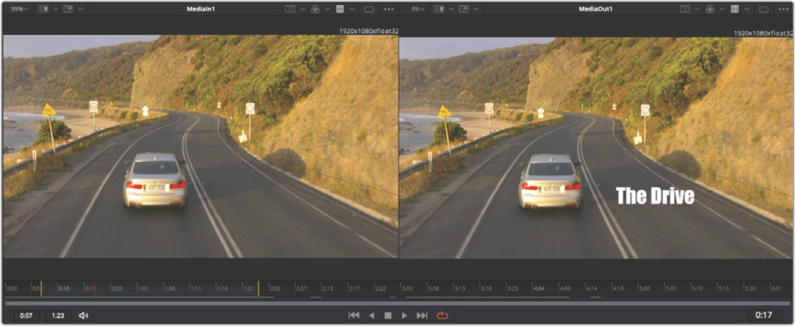This screenshot has width=795, height=326.
Task: Toggle the split wipe icon in MediaIn1 viewer
Action: click(44, 9)
